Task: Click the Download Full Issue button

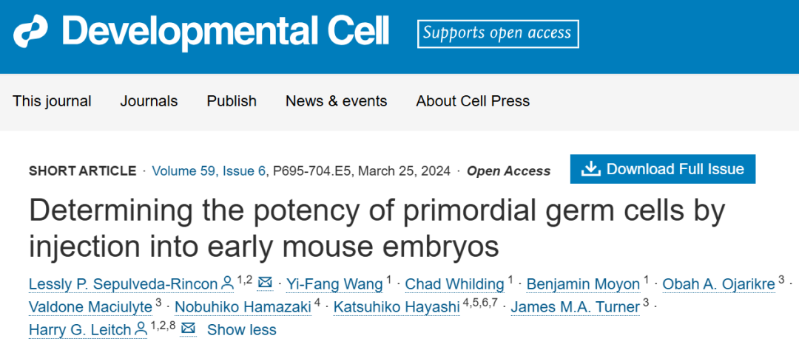Action: pyautogui.click(x=662, y=169)
